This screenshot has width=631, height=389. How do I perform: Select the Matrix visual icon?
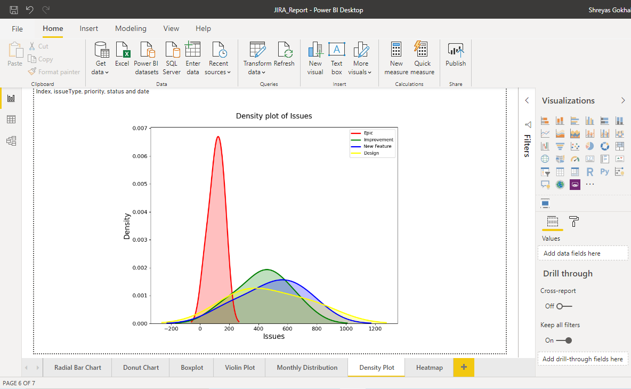(575, 171)
